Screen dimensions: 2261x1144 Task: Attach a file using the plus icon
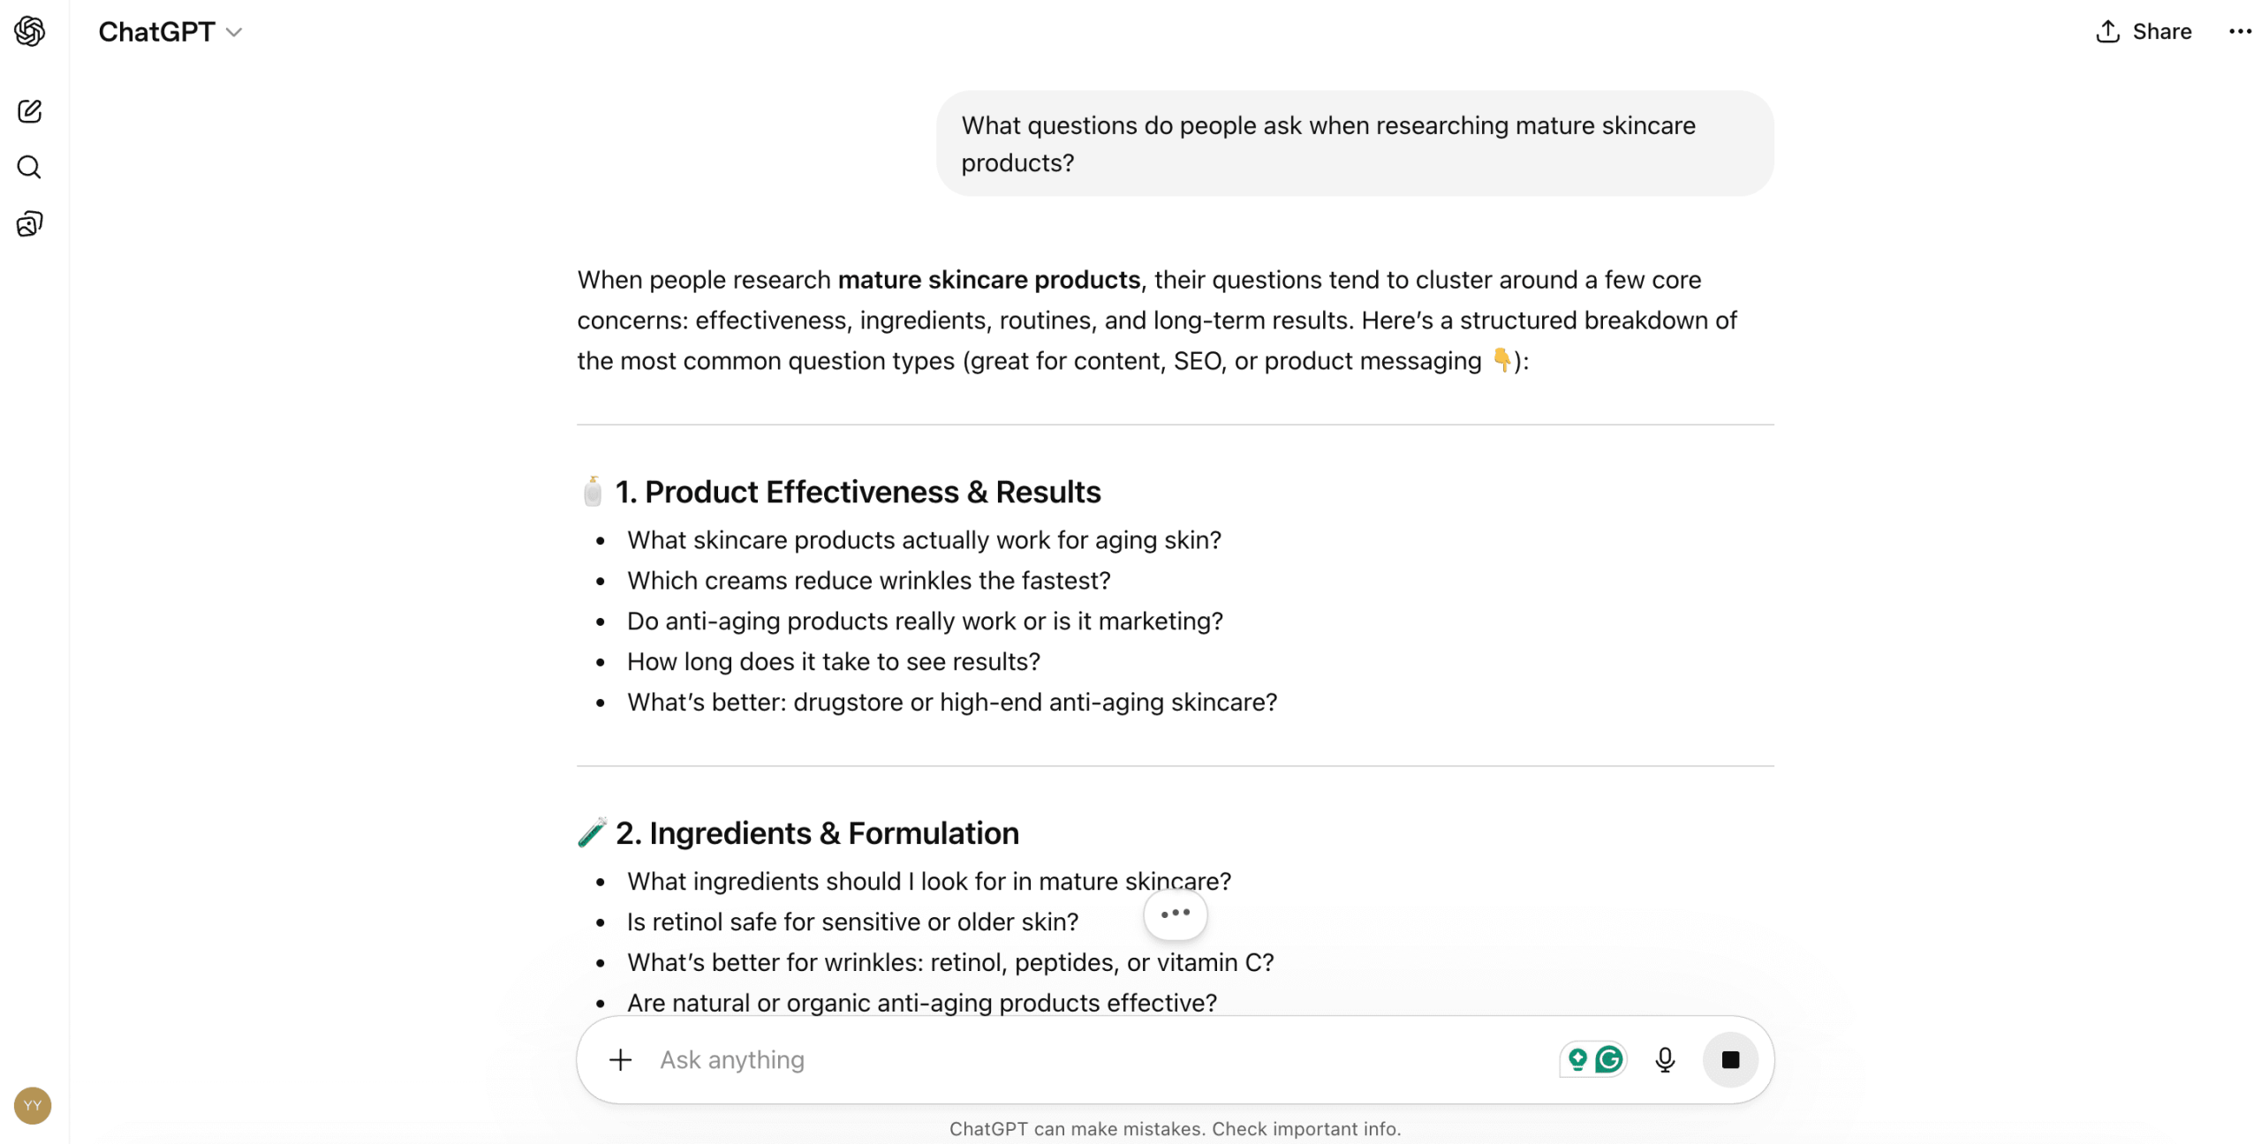coord(621,1059)
